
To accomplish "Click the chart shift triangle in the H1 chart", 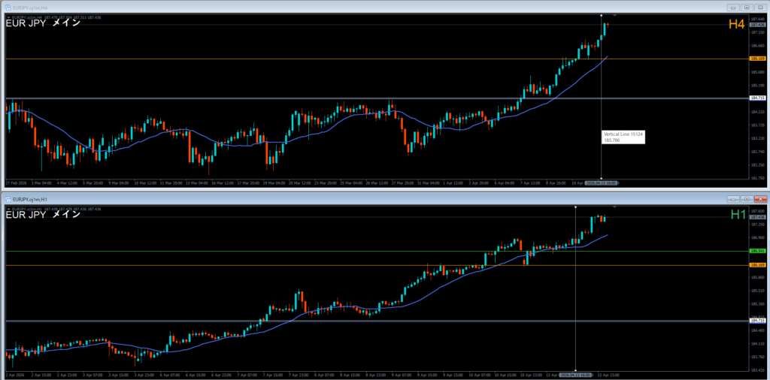I will tap(615, 206).
